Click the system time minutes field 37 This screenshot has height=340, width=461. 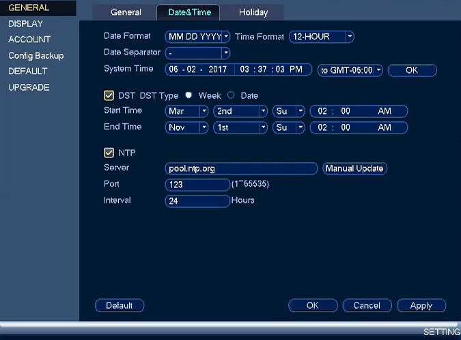[262, 69]
